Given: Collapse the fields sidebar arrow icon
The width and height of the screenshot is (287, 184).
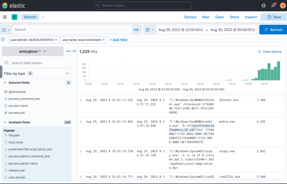Looking at the screenshot, I should pos(74,51).
